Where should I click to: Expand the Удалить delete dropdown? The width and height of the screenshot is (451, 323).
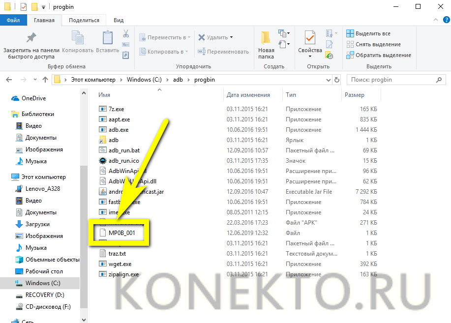(x=231, y=37)
